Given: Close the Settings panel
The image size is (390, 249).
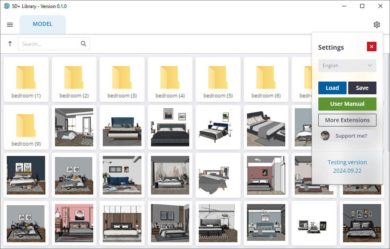Looking at the screenshot, I should 371,47.
